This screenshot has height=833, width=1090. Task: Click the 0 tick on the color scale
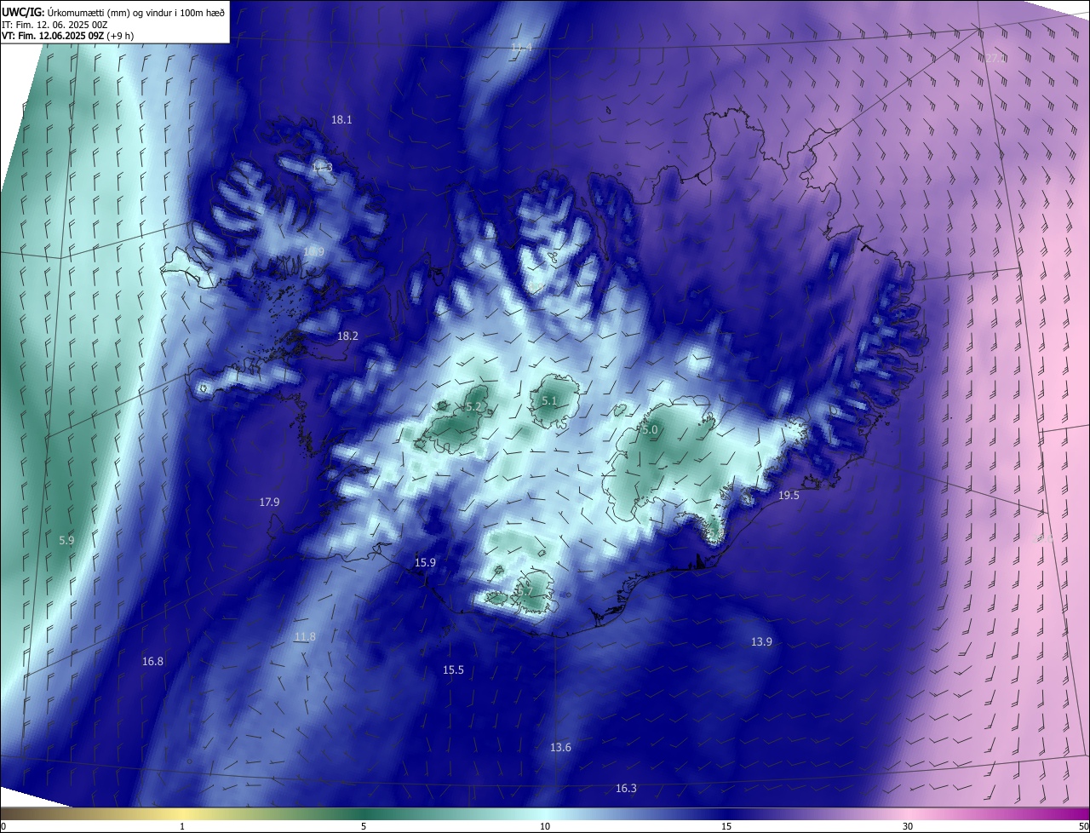[3, 826]
